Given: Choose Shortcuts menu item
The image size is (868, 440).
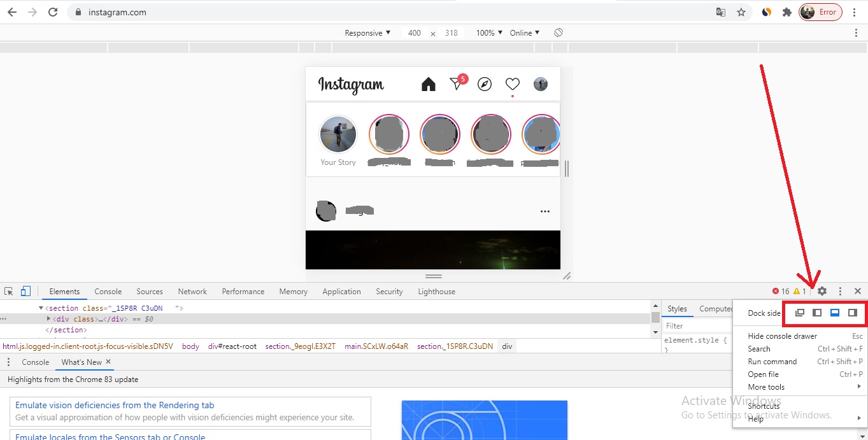Looking at the screenshot, I should coord(799,406).
